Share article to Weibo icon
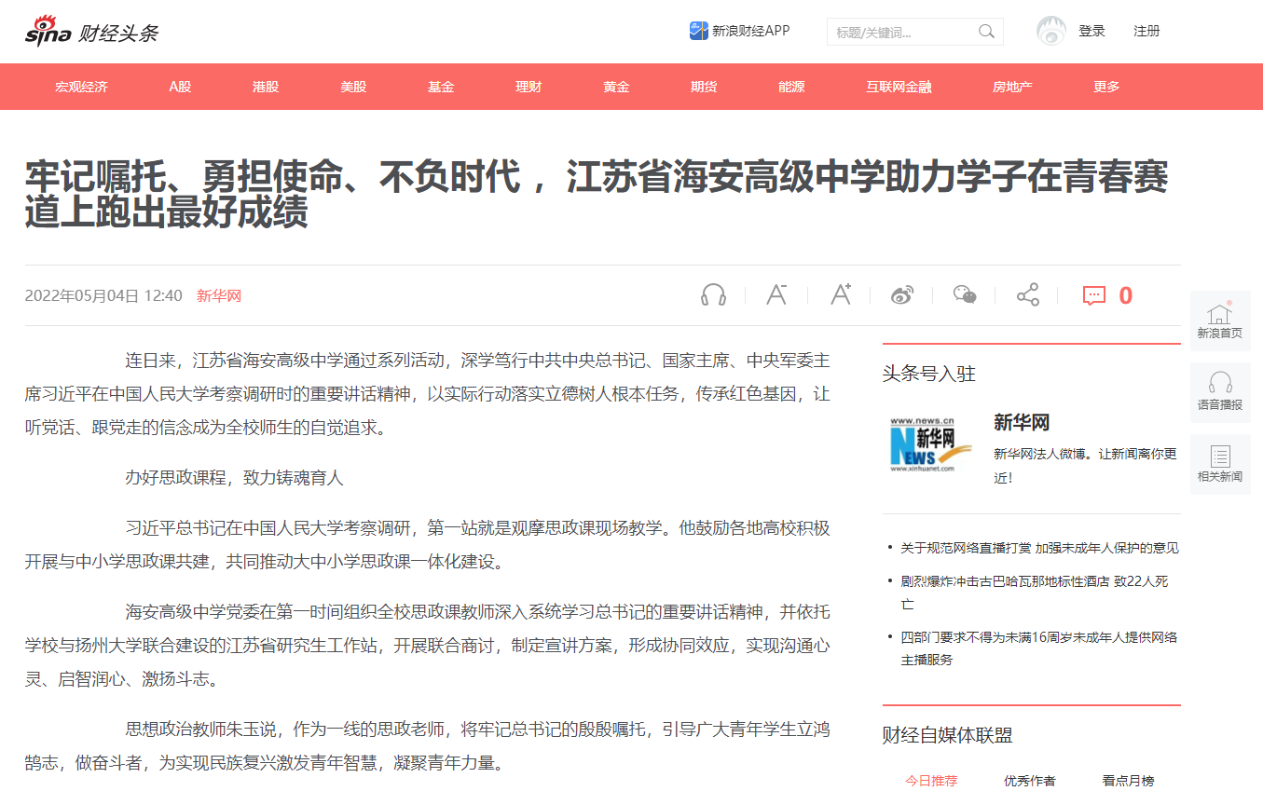This screenshot has height=791, width=1263. pyautogui.click(x=902, y=295)
